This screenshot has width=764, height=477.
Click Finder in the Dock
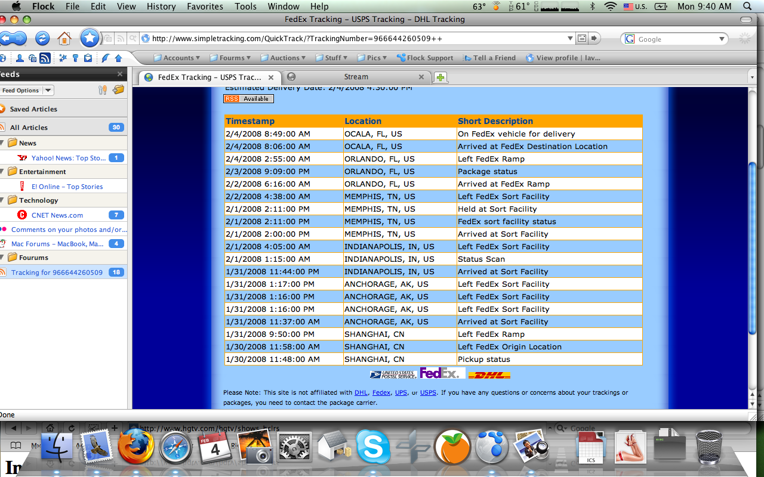(x=57, y=447)
